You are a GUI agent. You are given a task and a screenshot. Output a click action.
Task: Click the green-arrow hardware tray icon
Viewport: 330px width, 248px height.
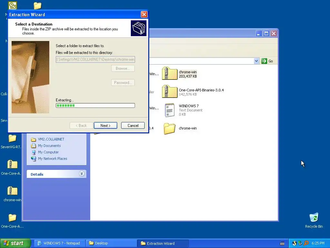coord(300,243)
